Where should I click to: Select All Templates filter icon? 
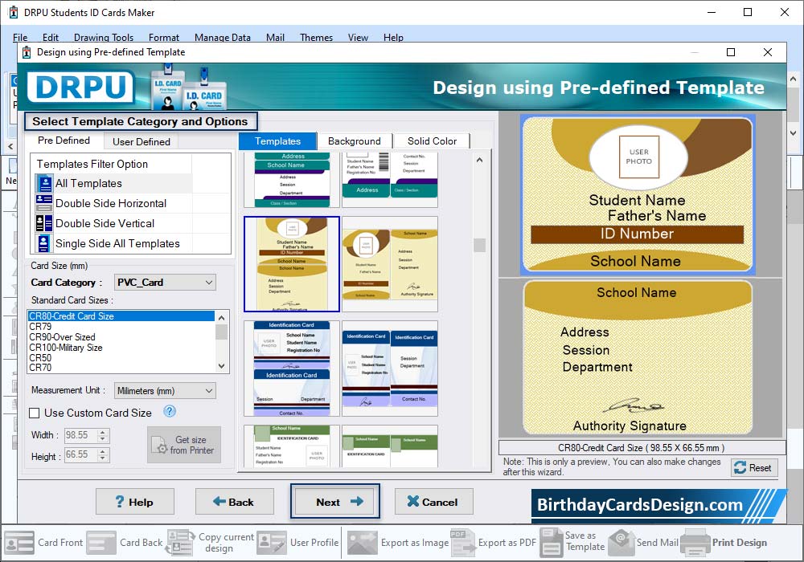pos(44,183)
